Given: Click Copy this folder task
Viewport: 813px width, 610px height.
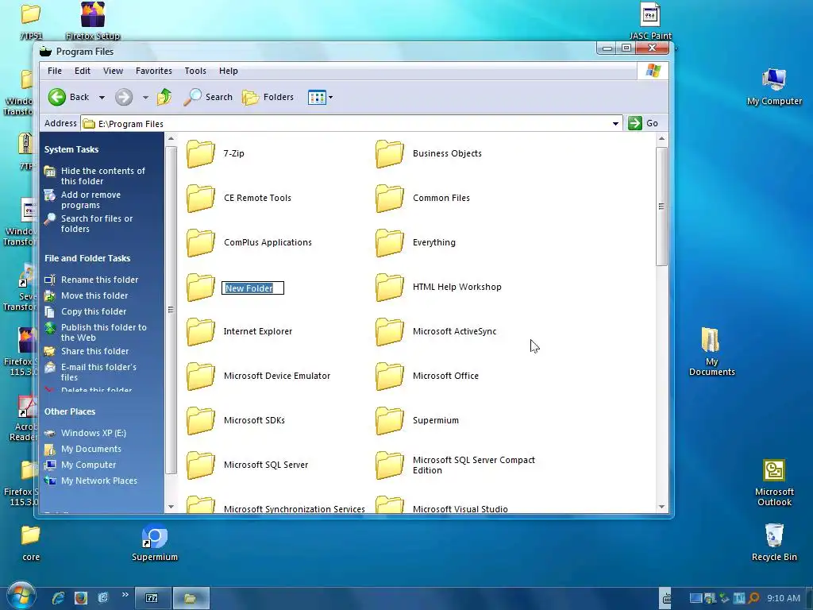Looking at the screenshot, I should tap(94, 311).
